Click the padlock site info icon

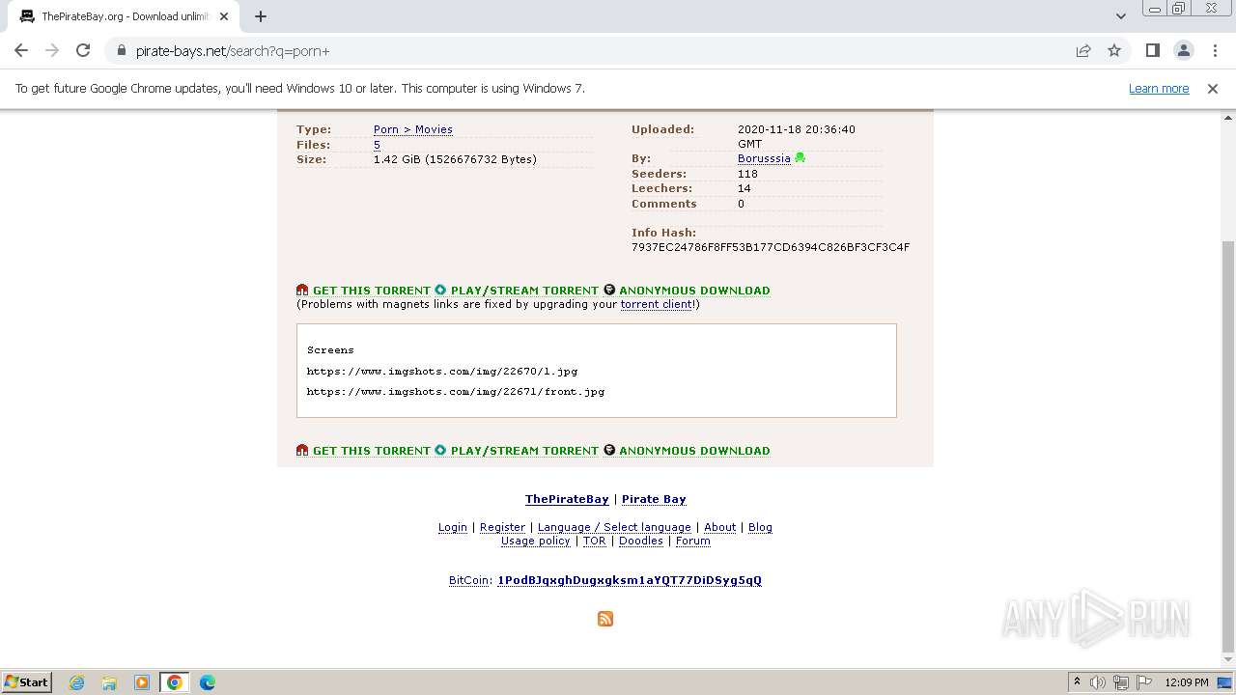pos(121,50)
